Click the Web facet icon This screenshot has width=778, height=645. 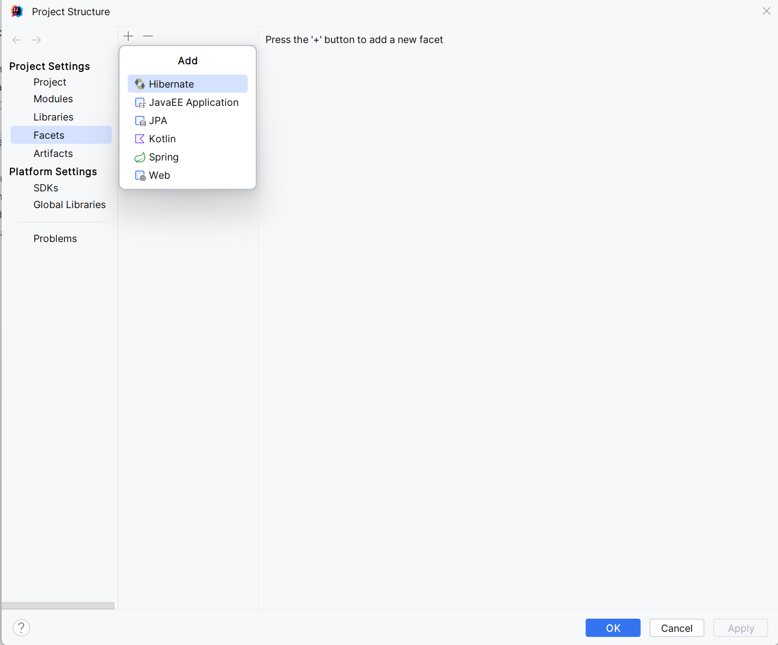click(140, 176)
